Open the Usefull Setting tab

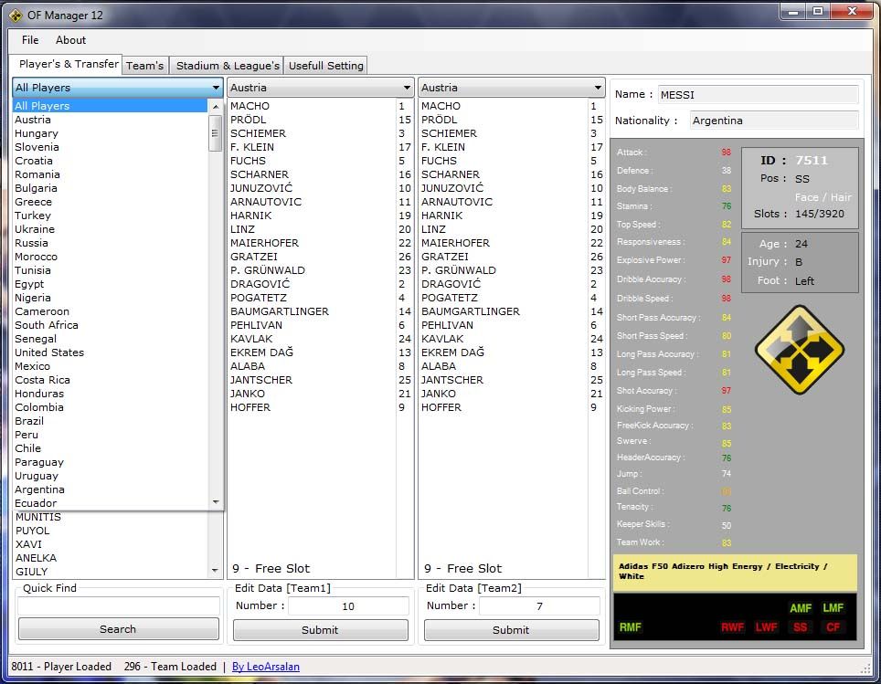tap(326, 66)
